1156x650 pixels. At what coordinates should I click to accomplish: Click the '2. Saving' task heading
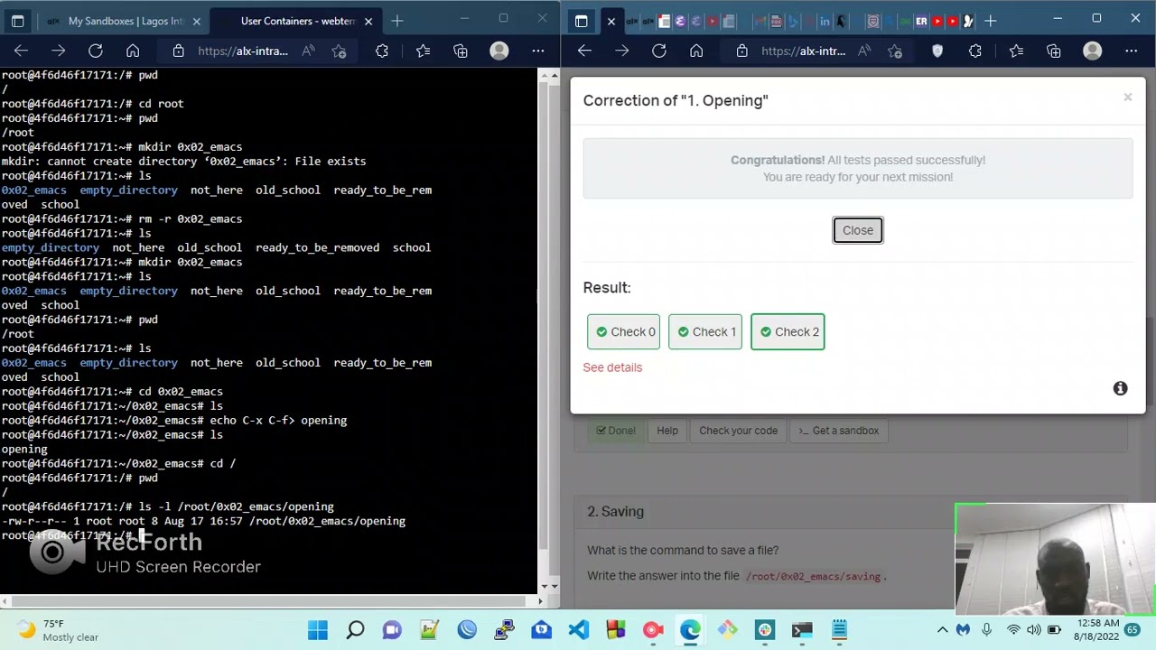pyautogui.click(x=615, y=512)
